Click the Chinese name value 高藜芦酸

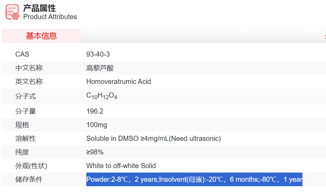click(x=100, y=68)
